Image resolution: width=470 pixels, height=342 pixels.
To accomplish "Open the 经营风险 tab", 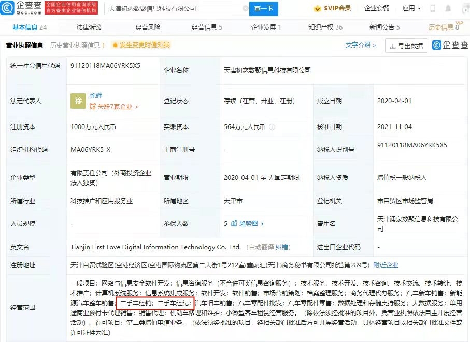I will pos(148,27).
